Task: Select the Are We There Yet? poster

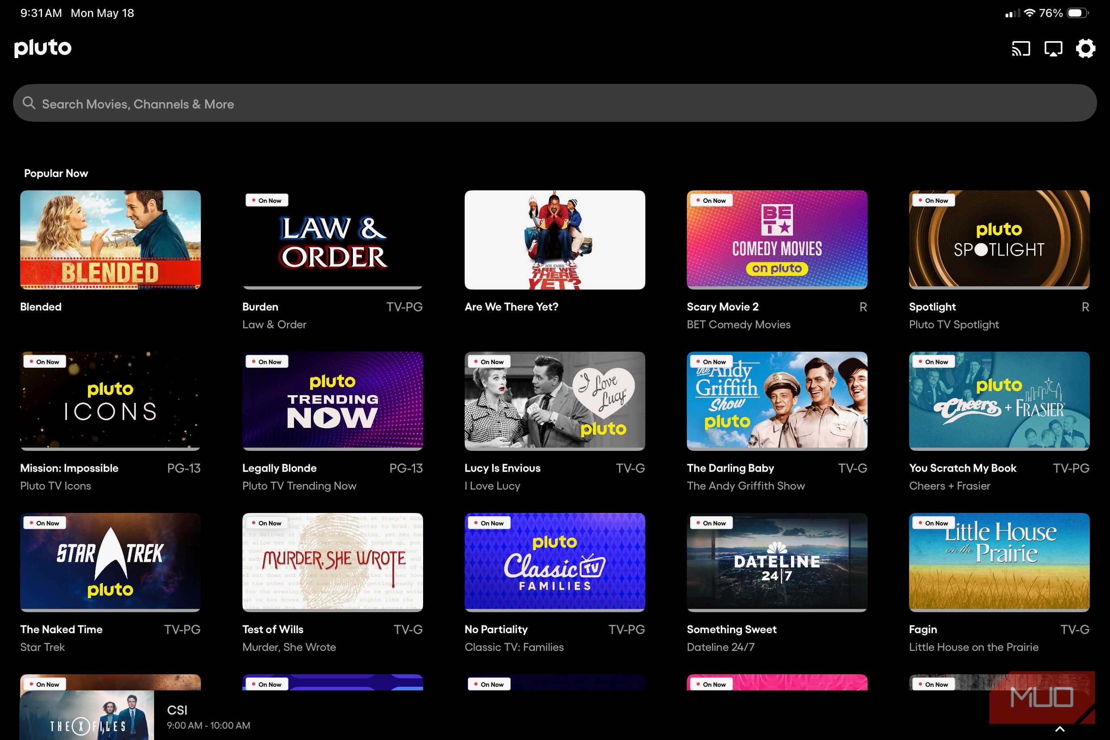Action: point(555,240)
